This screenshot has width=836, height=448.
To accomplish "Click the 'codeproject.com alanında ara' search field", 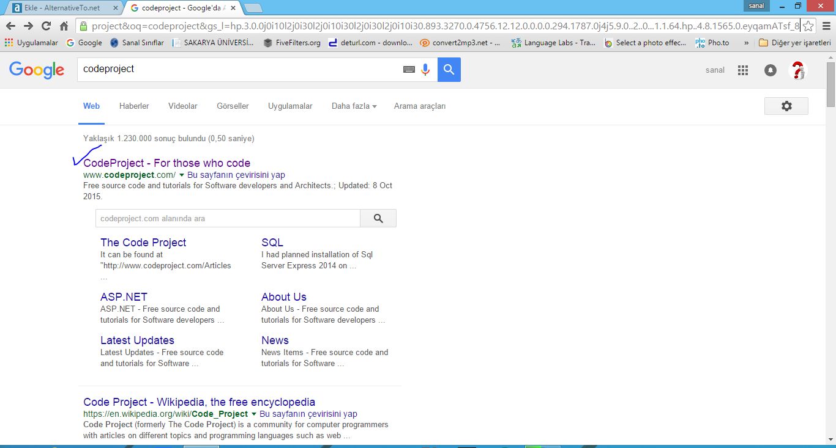I will (227, 218).
